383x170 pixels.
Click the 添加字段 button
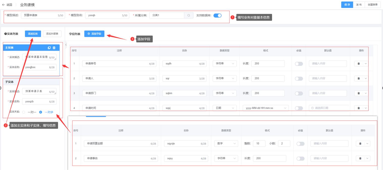(x=94, y=34)
